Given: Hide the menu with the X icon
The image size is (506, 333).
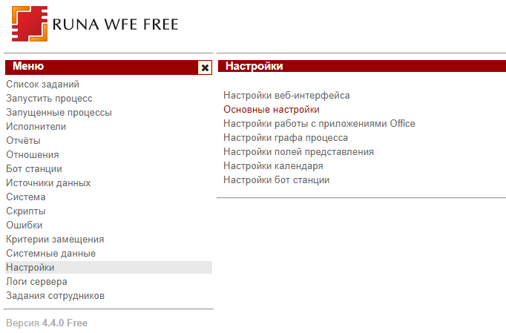Looking at the screenshot, I should [205, 67].
